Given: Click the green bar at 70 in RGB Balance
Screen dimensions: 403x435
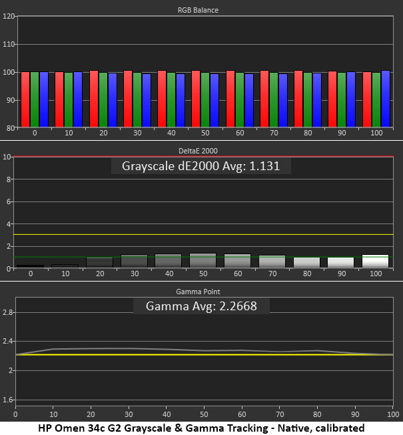Looking at the screenshot, I should pyautogui.click(x=274, y=99).
